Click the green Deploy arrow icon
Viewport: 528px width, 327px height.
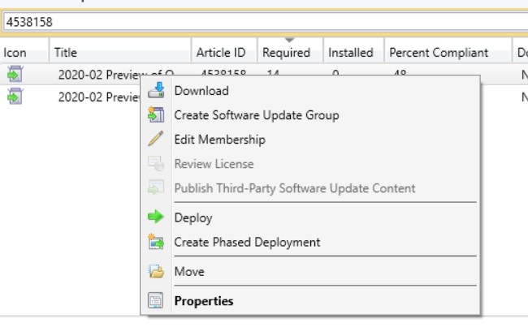pyautogui.click(x=156, y=217)
